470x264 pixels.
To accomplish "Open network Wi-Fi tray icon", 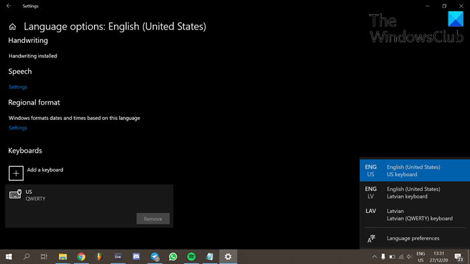I will 401,257.
